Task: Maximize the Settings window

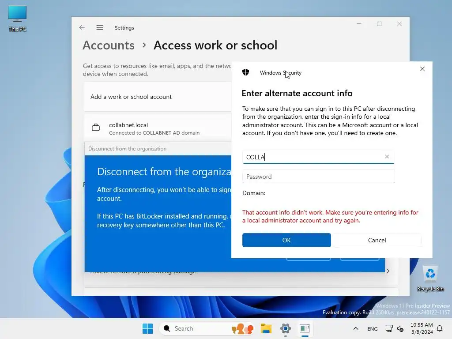Action: [379, 24]
